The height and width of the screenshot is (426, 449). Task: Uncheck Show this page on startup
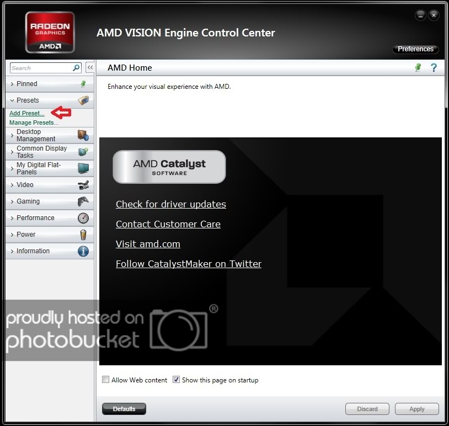[176, 380]
